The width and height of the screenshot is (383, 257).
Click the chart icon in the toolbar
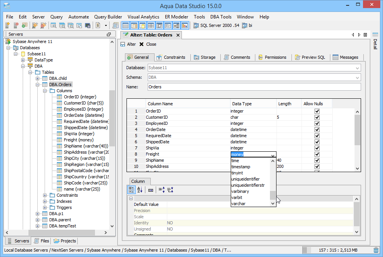(x=185, y=25)
